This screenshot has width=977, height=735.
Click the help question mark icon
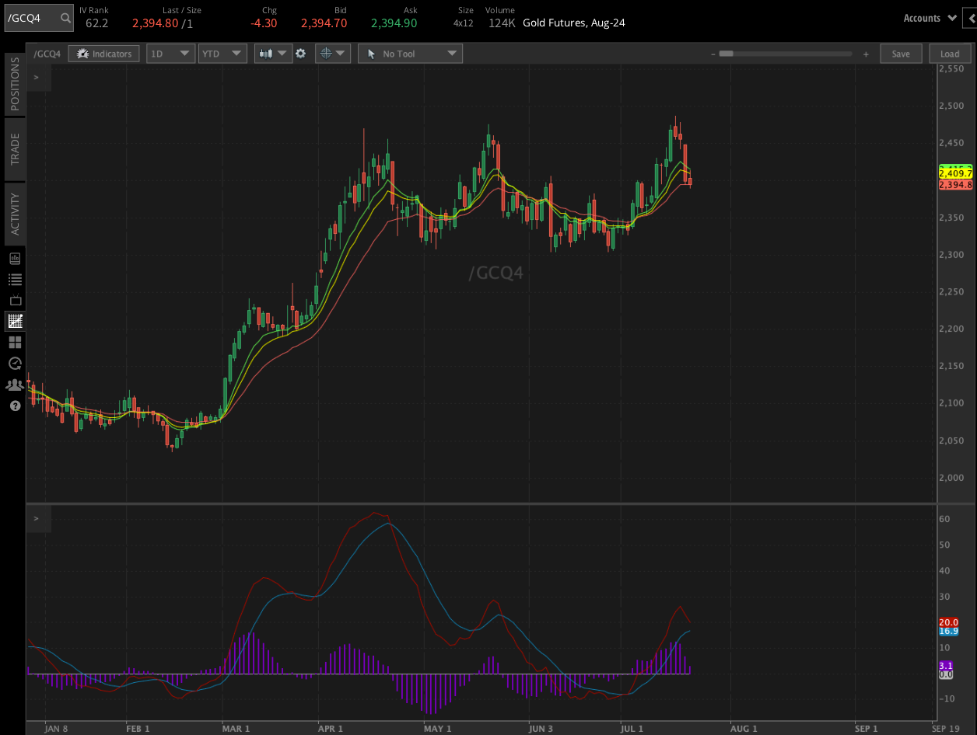coord(15,405)
